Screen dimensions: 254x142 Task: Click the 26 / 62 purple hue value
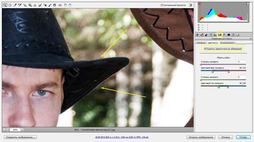(x=242, y=68)
